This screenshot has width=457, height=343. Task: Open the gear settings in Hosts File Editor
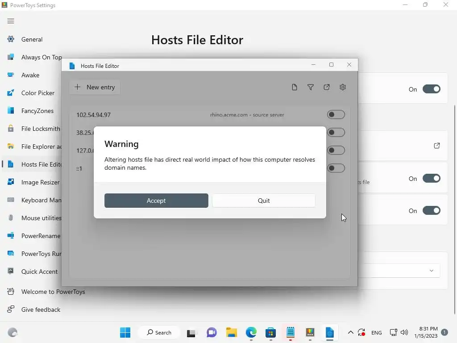pos(343,87)
